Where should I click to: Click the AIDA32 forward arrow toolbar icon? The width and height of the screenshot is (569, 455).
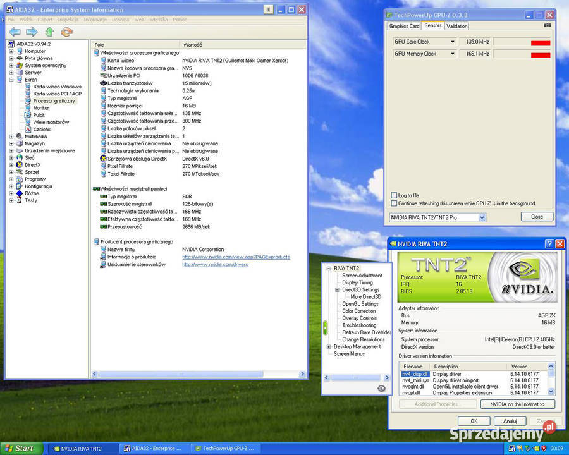point(32,32)
